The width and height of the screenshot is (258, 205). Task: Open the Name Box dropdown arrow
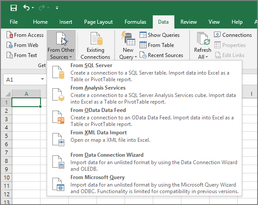pyautogui.click(x=42, y=79)
